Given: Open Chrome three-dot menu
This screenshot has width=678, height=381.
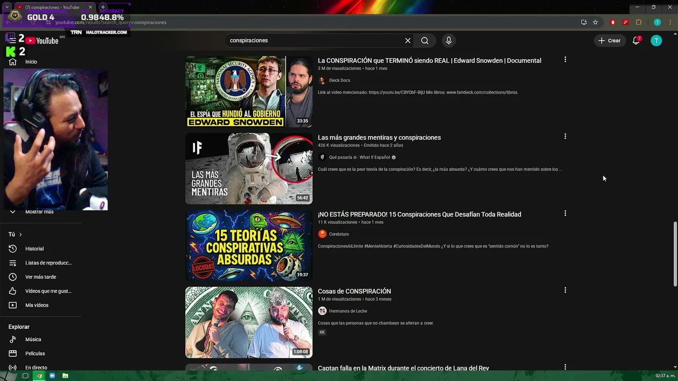Looking at the screenshot, I should [670, 22].
